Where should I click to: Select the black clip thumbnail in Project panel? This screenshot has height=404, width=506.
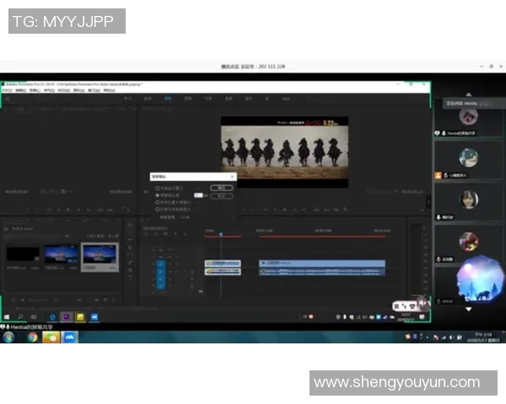[23, 254]
